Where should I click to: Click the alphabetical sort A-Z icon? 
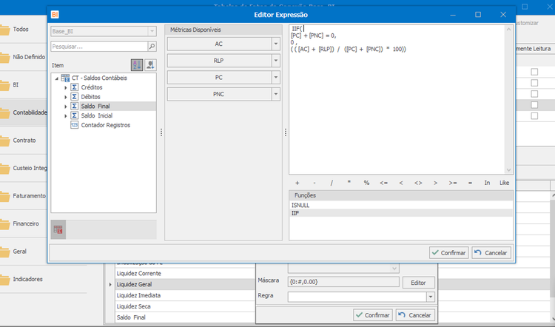(137, 65)
